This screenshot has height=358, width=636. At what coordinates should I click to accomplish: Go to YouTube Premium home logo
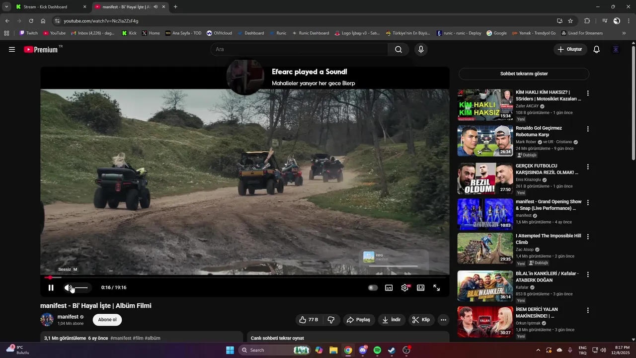[41, 49]
